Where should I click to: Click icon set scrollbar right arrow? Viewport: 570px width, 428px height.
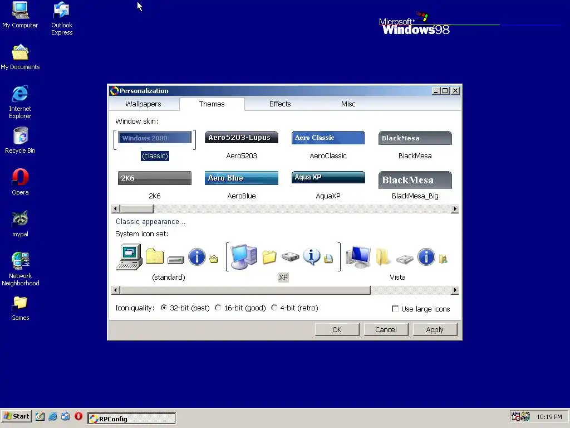pos(454,290)
